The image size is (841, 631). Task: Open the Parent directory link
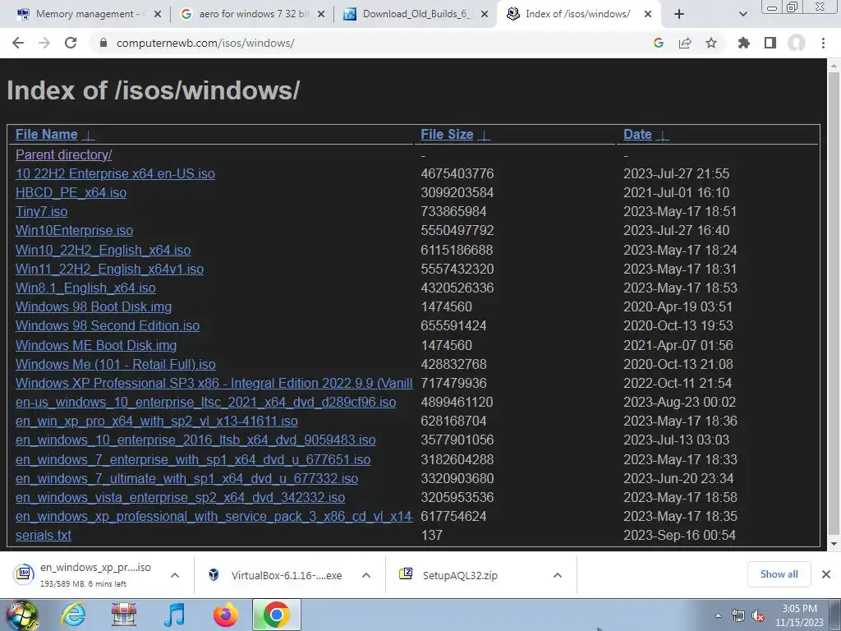pos(64,154)
